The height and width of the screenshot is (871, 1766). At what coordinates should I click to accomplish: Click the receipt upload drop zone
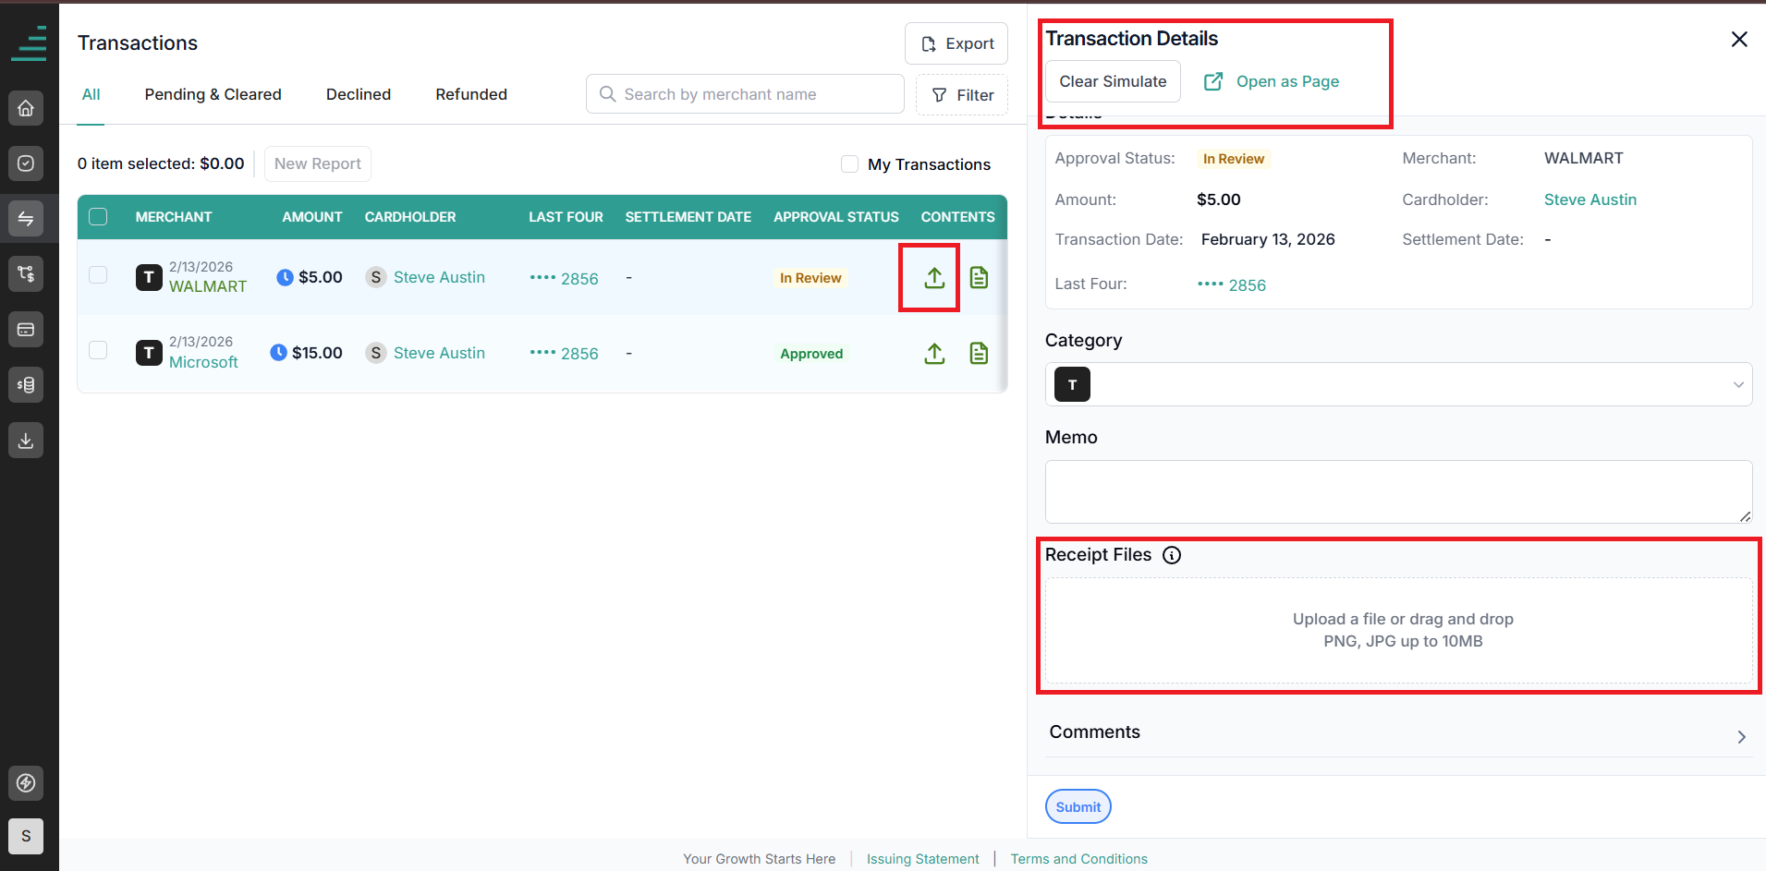pyautogui.click(x=1398, y=630)
